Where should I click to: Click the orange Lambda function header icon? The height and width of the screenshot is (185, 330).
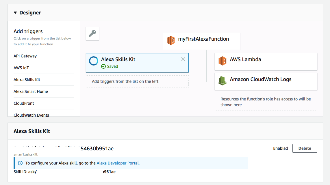(x=170, y=39)
